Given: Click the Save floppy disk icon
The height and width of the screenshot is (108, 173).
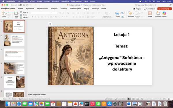Looking at the screenshot, I should click(27, 5).
